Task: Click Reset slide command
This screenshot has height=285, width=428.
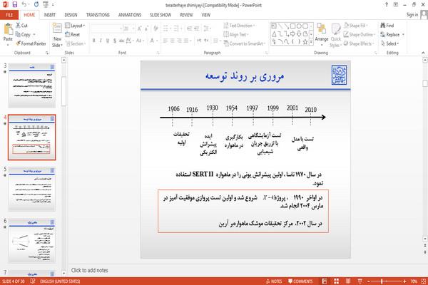Action: click(x=73, y=35)
